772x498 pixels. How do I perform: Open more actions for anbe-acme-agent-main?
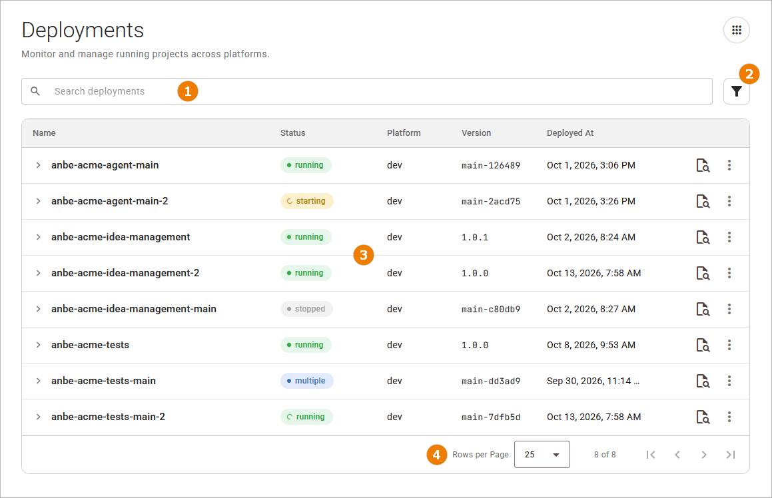(729, 165)
